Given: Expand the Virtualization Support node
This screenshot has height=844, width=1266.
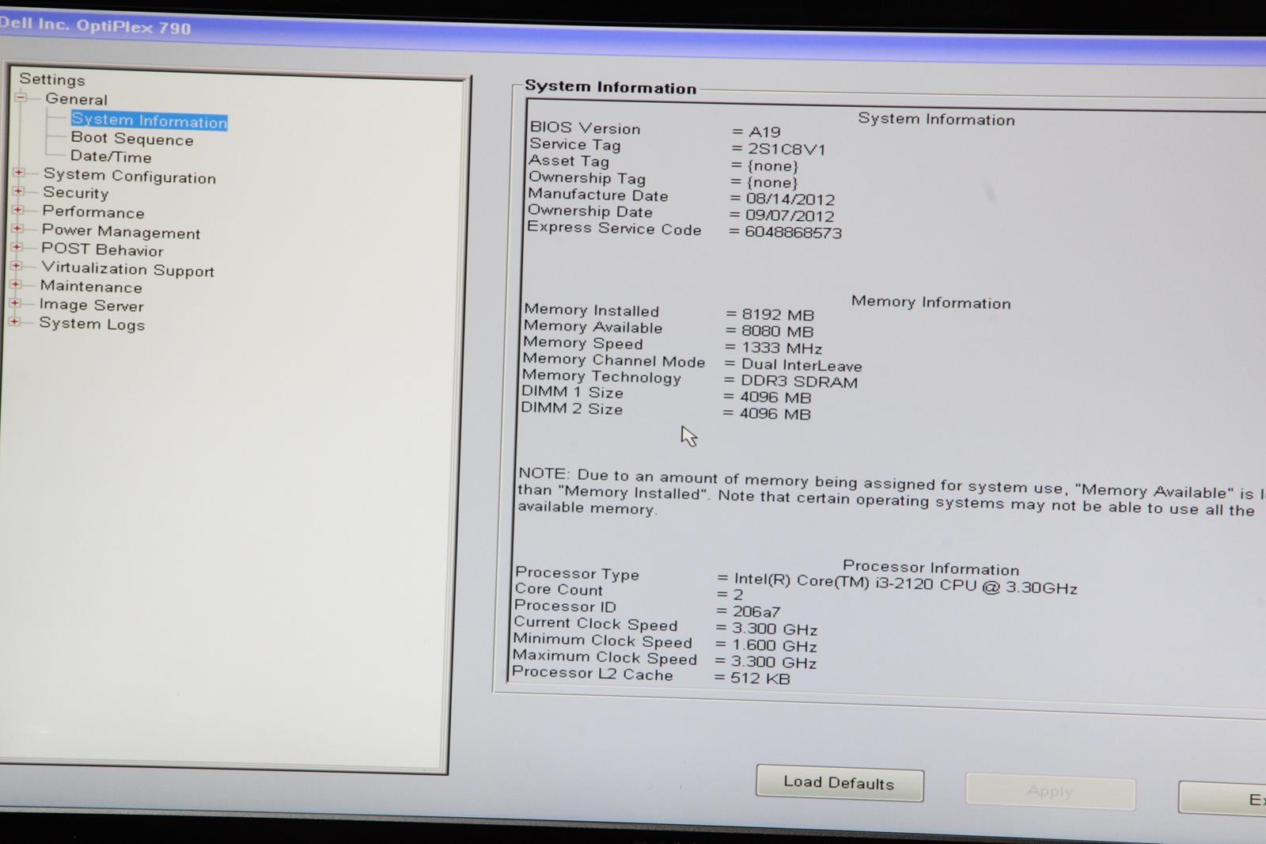Looking at the screenshot, I should (x=16, y=266).
